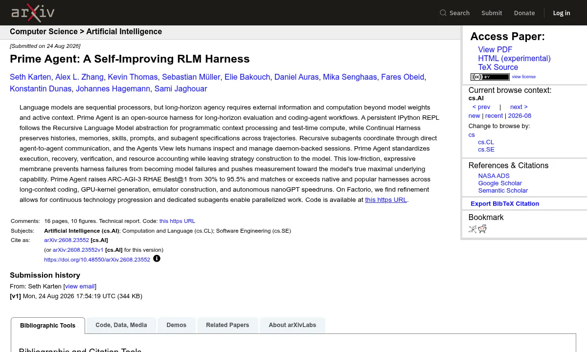Open the code URL in Comments row
This screenshot has height=352, width=587.
click(x=177, y=221)
